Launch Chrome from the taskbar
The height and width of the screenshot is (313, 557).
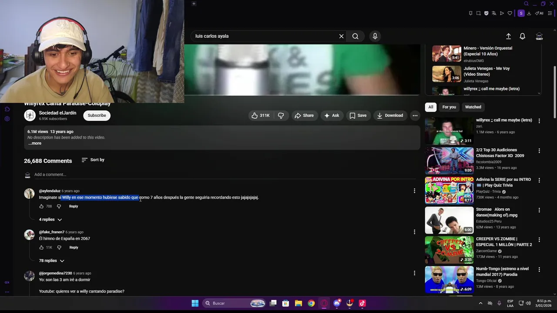point(311,303)
